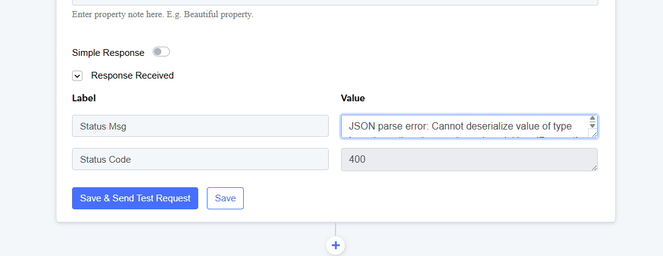Collapse the Response Received section chevron
Viewport: 663px width, 256px height.
(x=78, y=76)
